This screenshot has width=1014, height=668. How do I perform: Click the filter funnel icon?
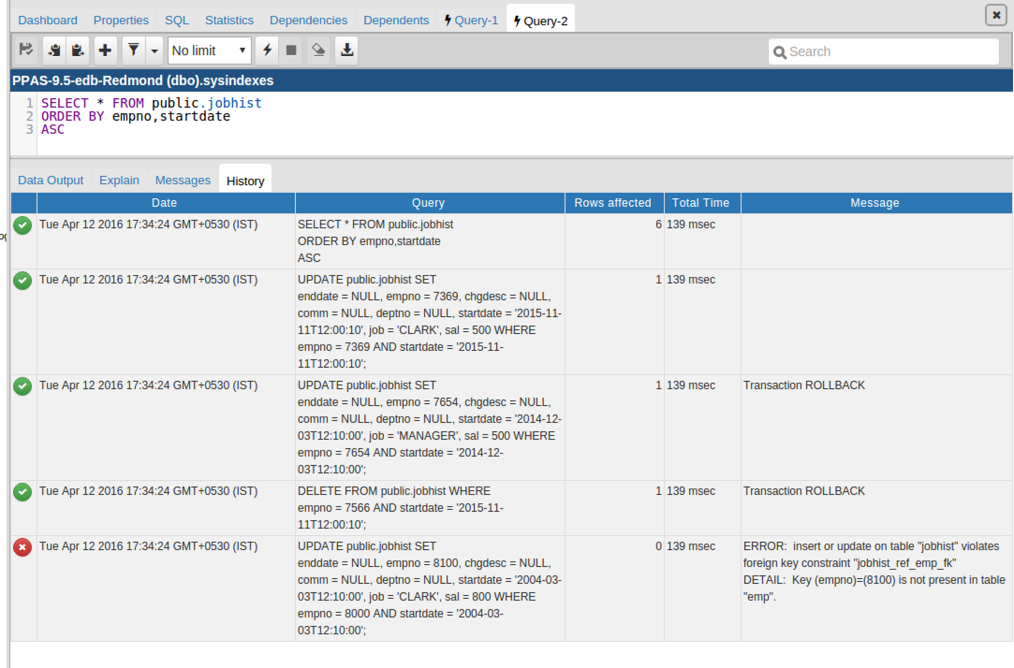pos(133,50)
